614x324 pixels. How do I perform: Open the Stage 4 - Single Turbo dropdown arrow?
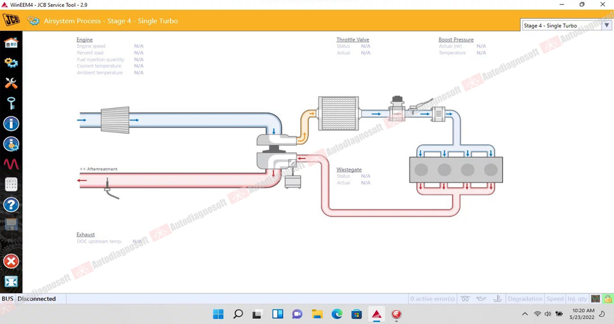[x=607, y=25]
